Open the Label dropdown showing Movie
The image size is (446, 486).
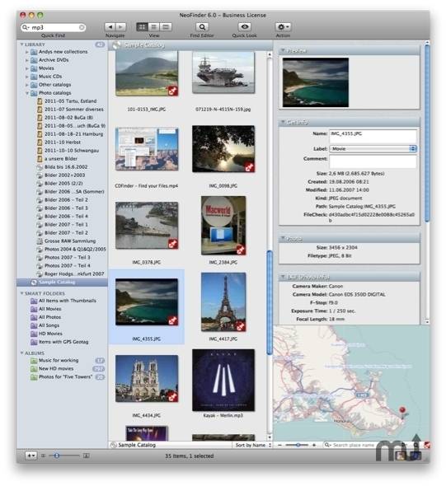coord(373,149)
